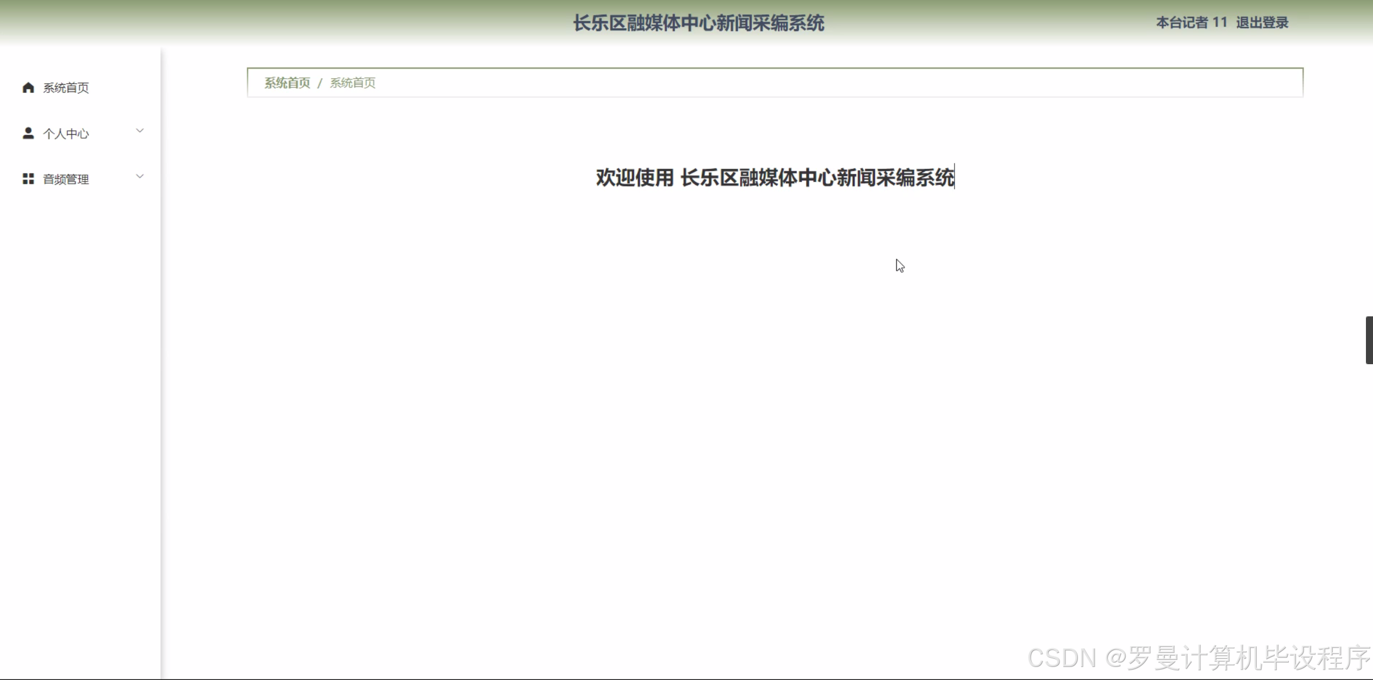Click 退出登录 to log out

pyautogui.click(x=1262, y=23)
